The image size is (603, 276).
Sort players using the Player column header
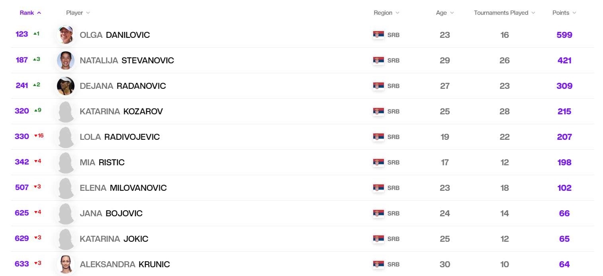coord(78,13)
